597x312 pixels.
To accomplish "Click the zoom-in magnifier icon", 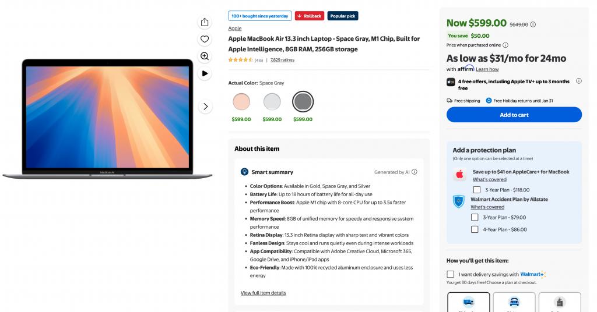I will coord(205,56).
